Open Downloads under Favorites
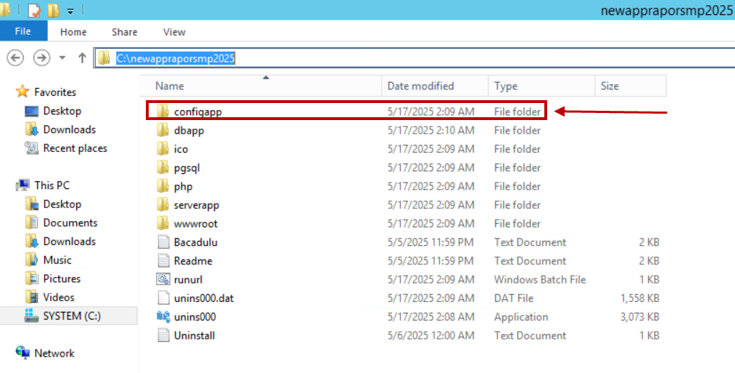The image size is (735, 373). point(70,129)
